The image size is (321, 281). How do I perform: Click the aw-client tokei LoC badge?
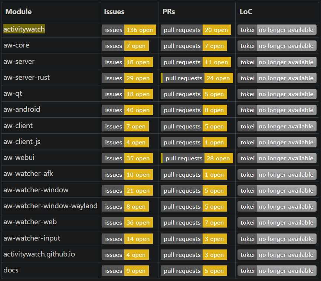pos(277,126)
